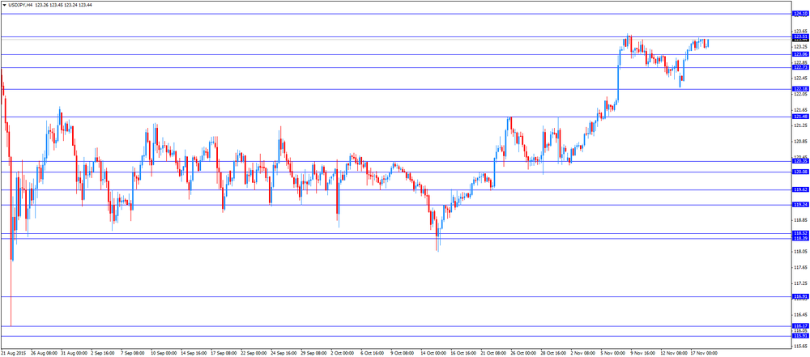The height and width of the screenshot is (357, 810).
Task: Click the 26 Aug 08:00 time label
Action: click(44, 354)
